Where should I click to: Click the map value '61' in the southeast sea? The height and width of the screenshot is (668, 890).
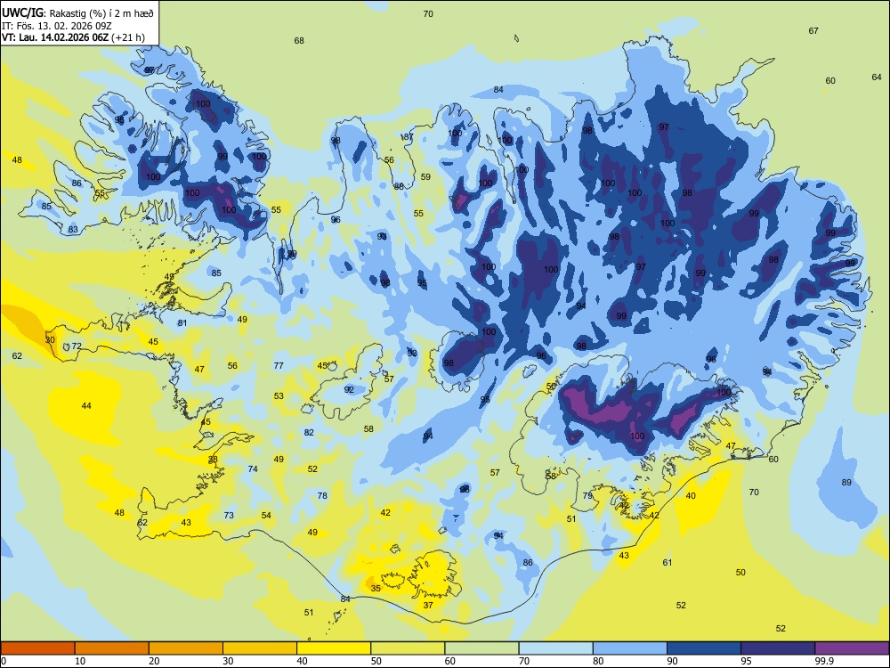[667, 562]
